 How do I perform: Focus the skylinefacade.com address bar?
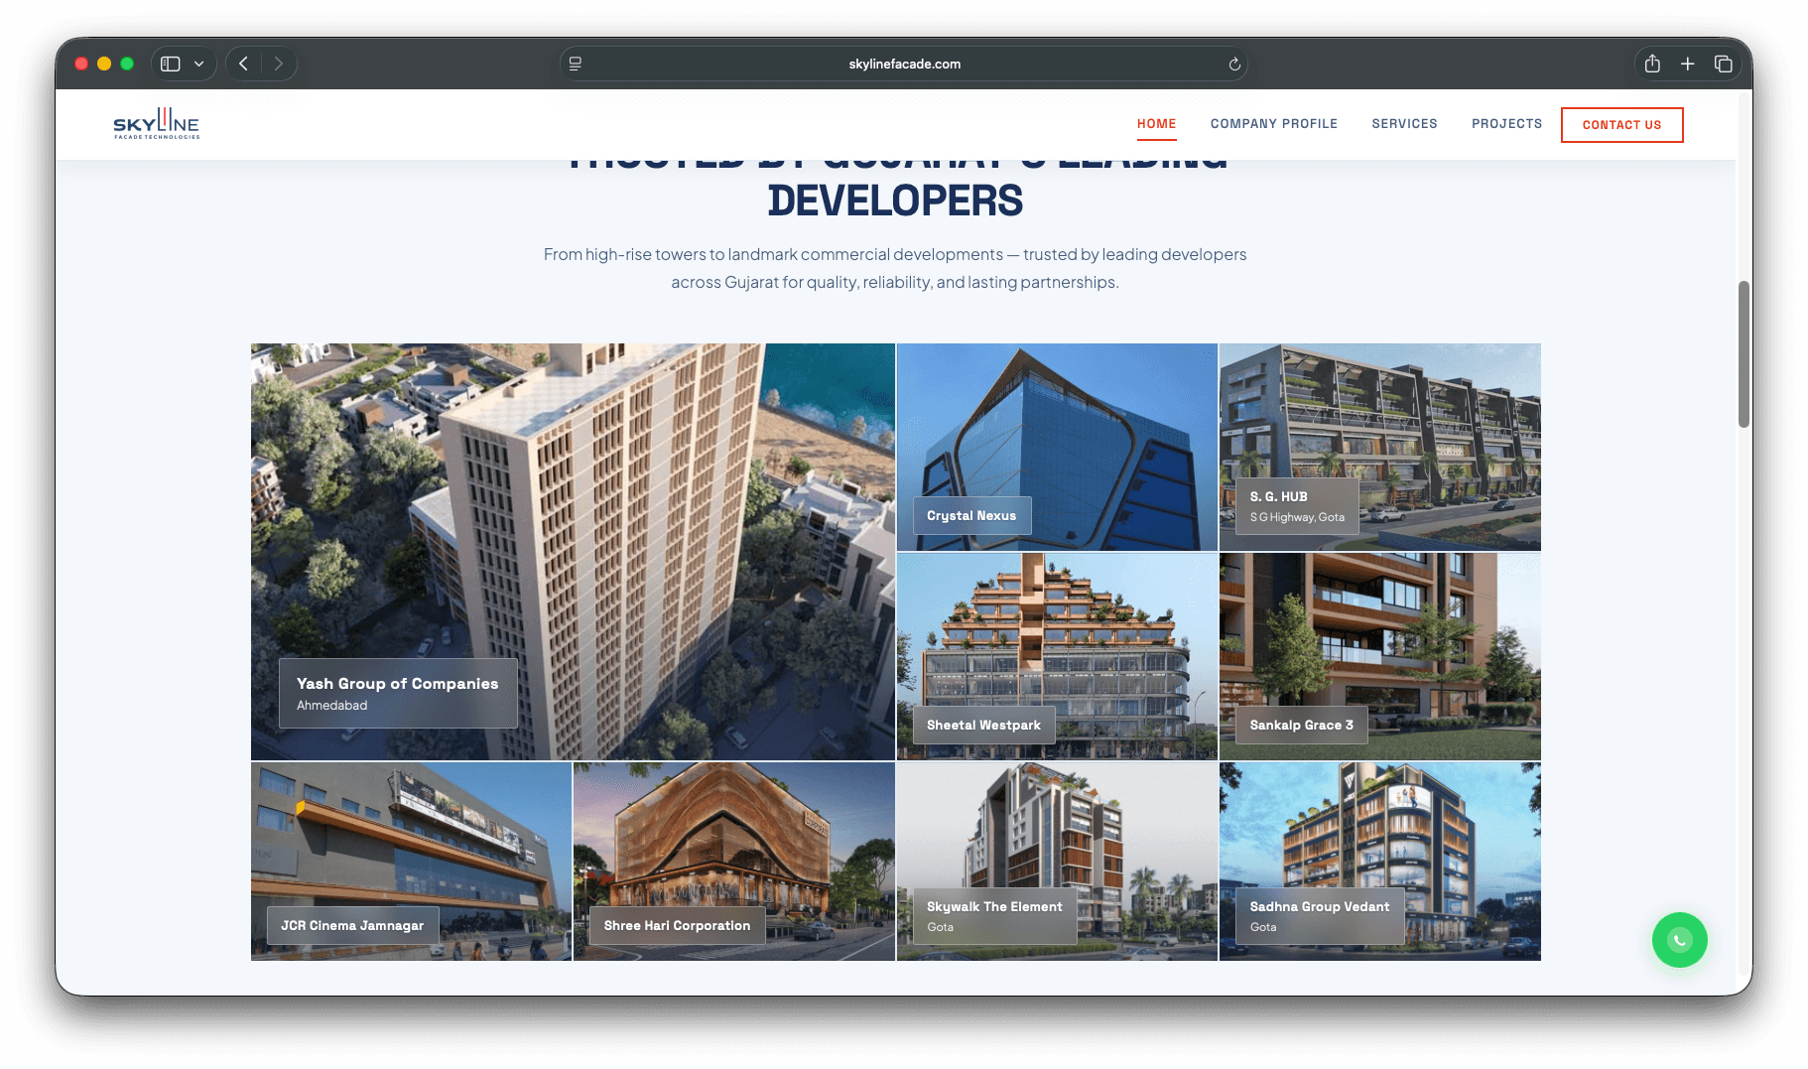(904, 64)
